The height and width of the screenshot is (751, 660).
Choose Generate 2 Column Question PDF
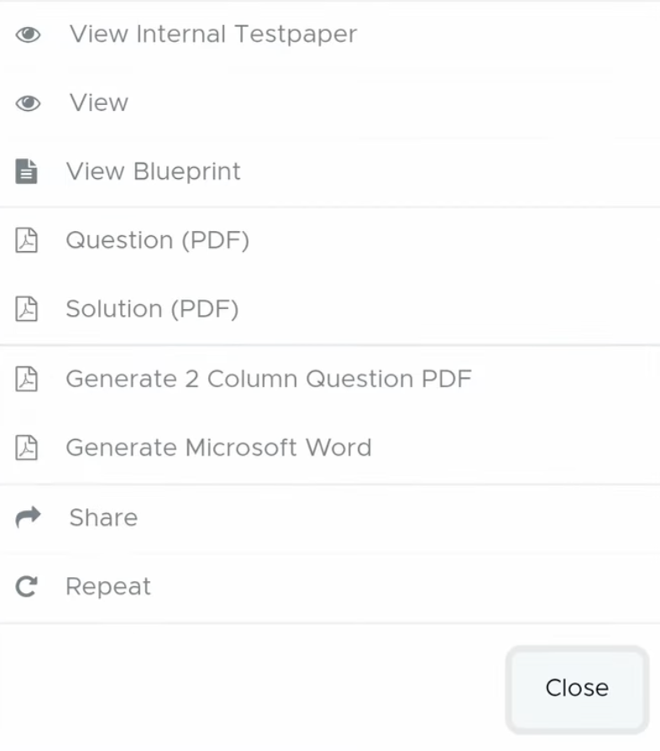pyautogui.click(x=269, y=379)
